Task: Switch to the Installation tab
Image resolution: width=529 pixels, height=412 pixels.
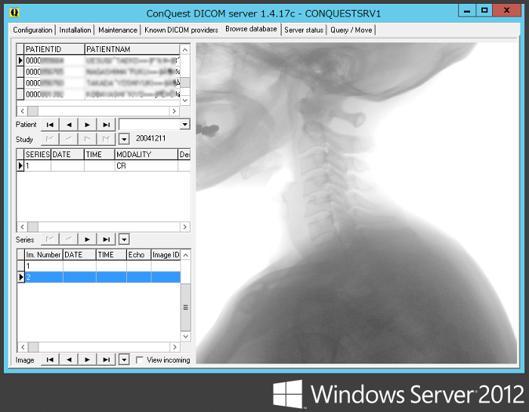Action: click(75, 30)
